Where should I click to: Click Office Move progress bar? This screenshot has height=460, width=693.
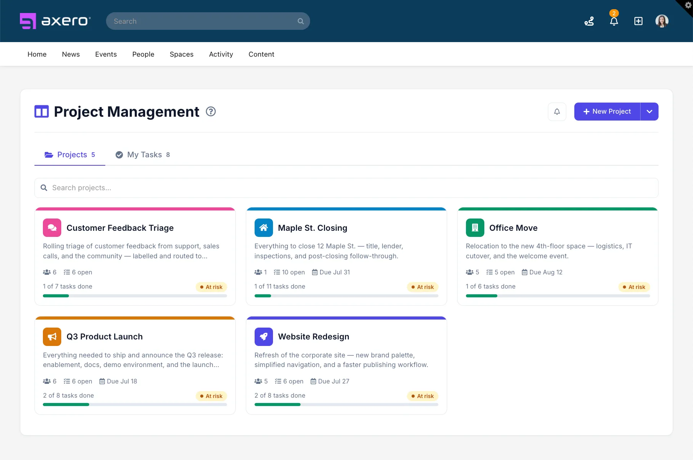(558, 296)
